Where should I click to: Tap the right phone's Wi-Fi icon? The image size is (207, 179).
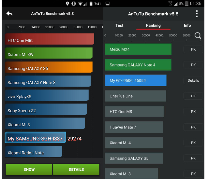click(170, 4)
